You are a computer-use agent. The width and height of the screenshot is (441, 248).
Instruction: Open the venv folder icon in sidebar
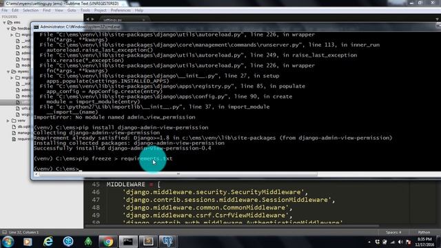[14, 121]
